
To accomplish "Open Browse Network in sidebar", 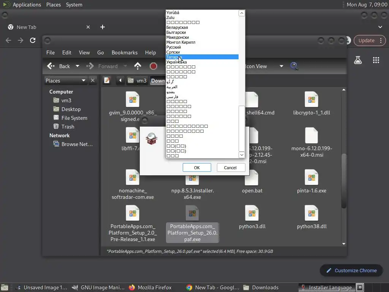I will pos(73,144).
